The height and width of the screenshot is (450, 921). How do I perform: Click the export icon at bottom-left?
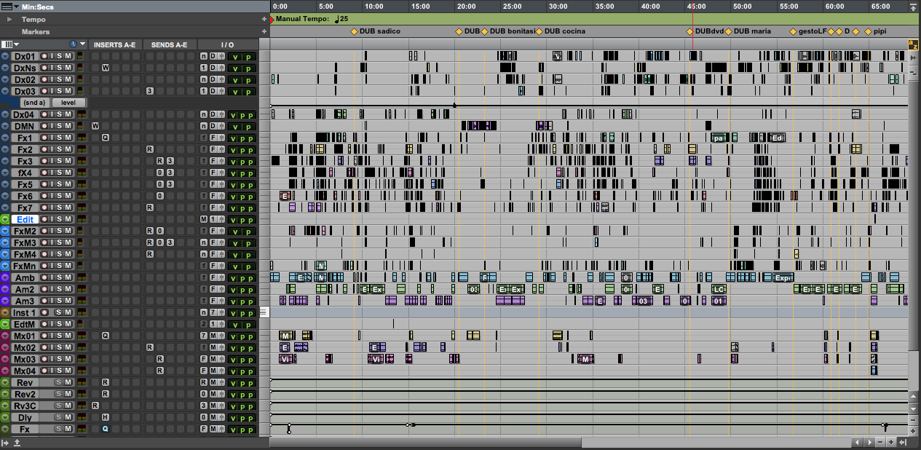coord(17,443)
